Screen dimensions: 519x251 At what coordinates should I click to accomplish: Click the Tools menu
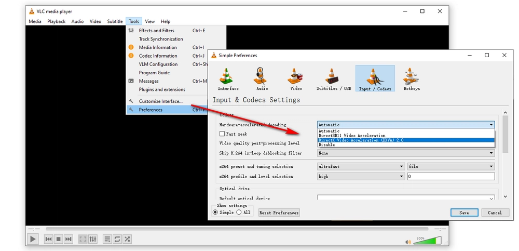coord(134,21)
